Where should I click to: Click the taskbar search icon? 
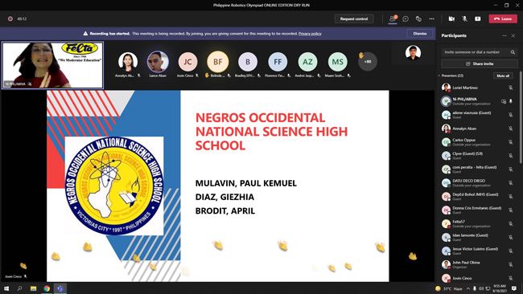19,288
